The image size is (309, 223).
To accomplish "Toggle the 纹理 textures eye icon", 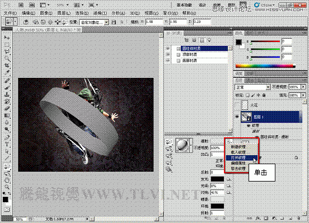I will [249, 126].
